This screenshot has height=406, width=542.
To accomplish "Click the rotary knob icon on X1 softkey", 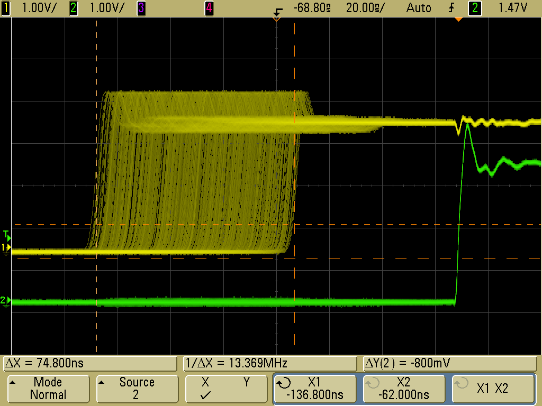I will point(284,383).
